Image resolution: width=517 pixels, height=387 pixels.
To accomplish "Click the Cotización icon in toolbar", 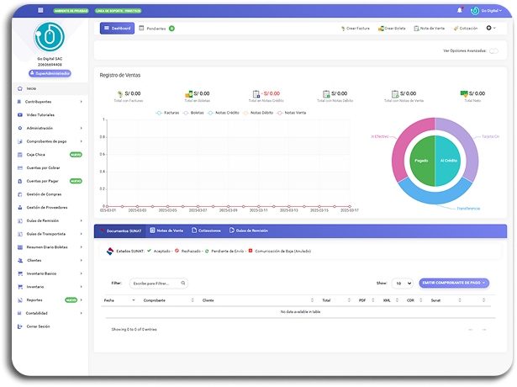I will click(456, 28).
